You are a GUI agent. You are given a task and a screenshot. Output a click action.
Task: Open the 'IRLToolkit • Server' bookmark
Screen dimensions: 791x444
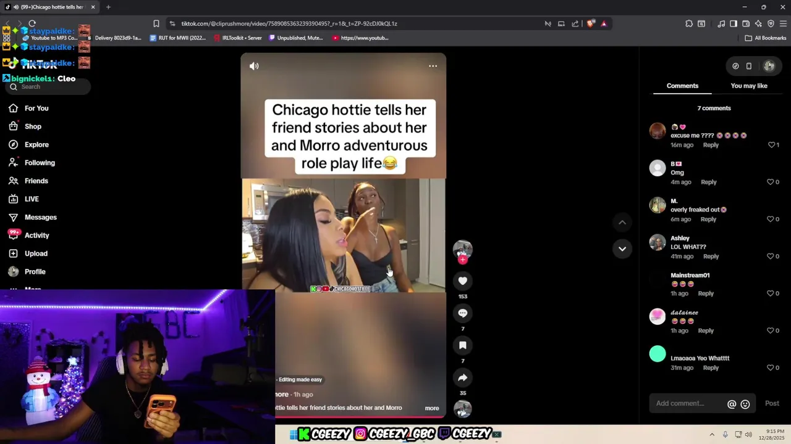[x=237, y=38]
